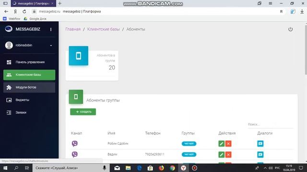Open the browser hamburger menu
307x172 pixels.
point(271,3)
